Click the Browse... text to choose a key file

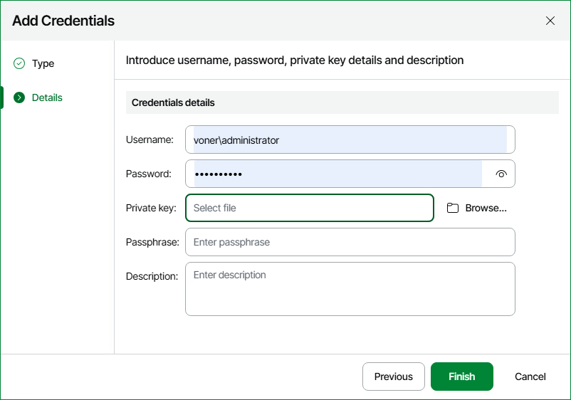[486, 208]
